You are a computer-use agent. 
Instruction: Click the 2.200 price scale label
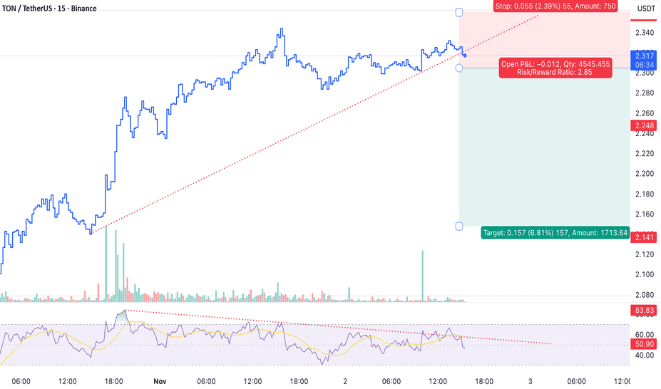[644, 174]
